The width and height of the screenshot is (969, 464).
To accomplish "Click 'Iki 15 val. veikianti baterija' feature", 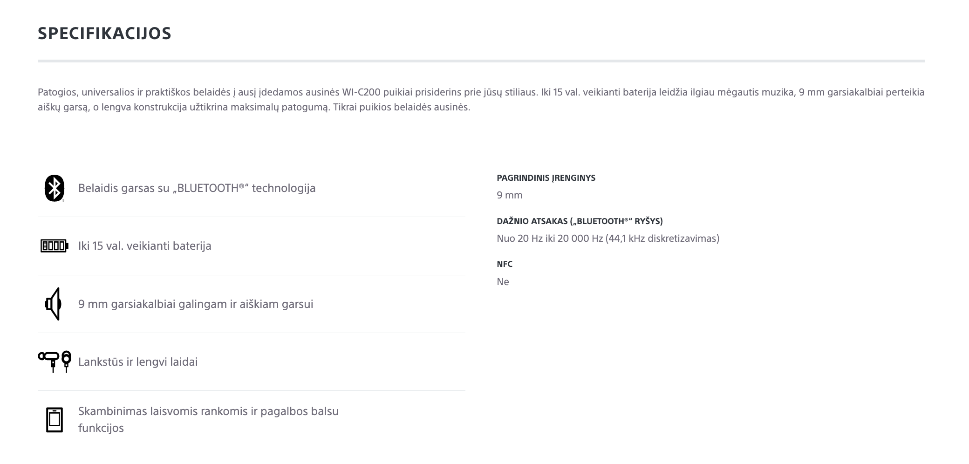I will click(x=144, y=246).
